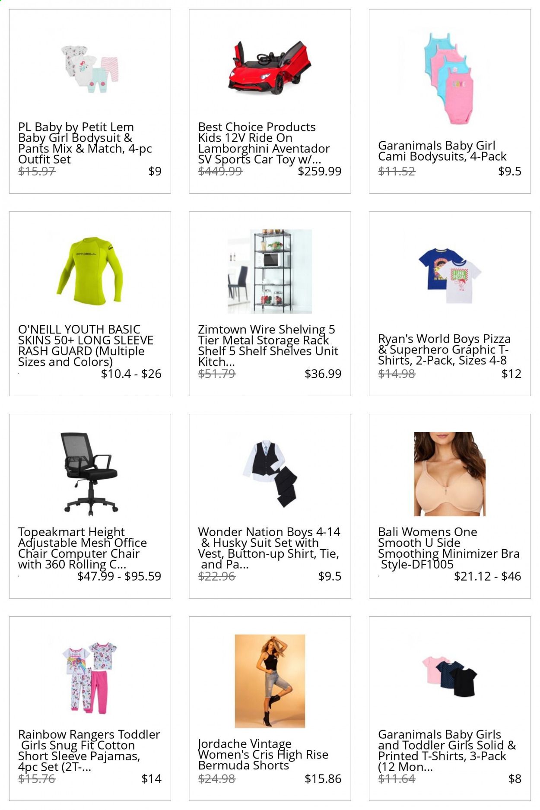Image resolution: width=540 pixels, height=810 pixels.
Task: Click the Jordache Bermuda shorts model photo
Action: (x=270, y=681)
